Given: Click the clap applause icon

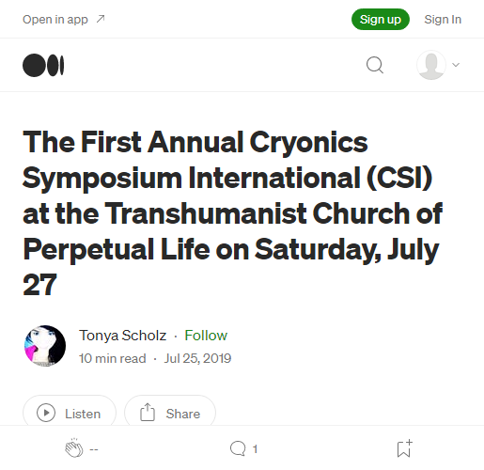Looking at the screenshot, I should point(74,448).
